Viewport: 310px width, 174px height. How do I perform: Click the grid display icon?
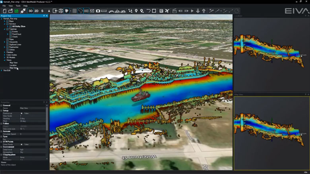(x=74, y=11)
